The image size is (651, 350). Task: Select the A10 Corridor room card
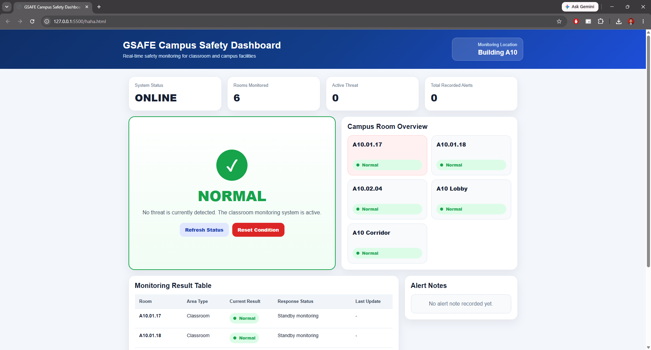click(387, 244)
